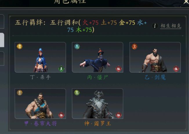This screenshot has height=134, width=189.
Task: Select the 丁·杀手 character portrait
Action: tap(40, 57)
